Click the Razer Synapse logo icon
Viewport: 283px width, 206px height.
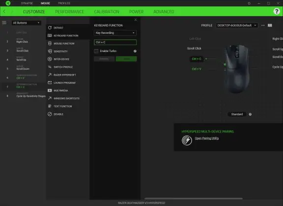click(8, 3)
